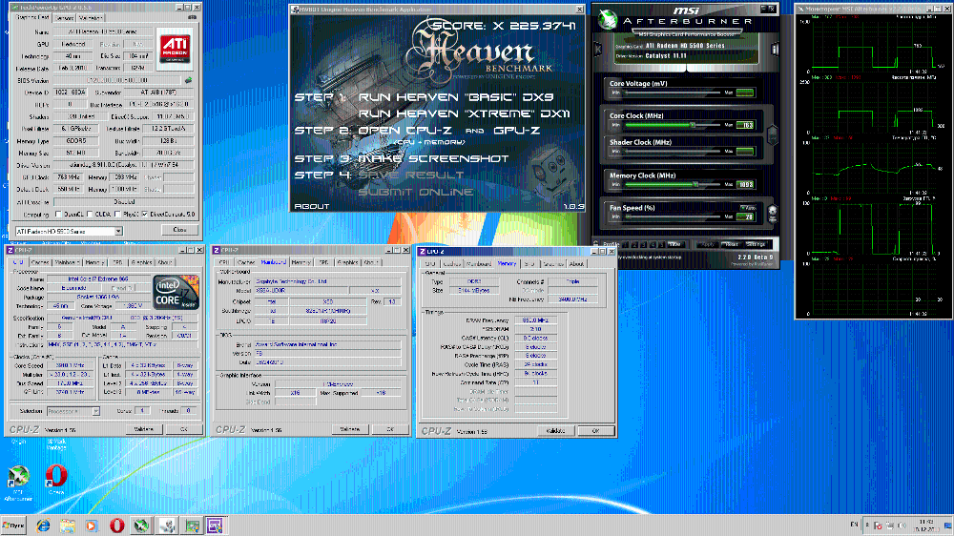
Task: Click the Intel Core i7 logo in CPU-Z
Action: (x=176, y=293)
